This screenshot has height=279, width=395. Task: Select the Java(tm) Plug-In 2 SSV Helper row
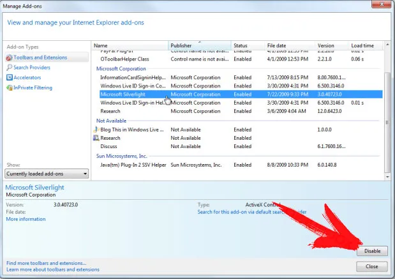[x=238, y=165]
